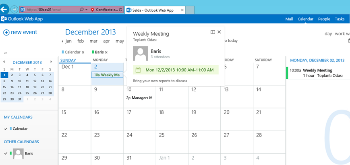
Task: Click the Outlook Web App logo
Action: 4,19
